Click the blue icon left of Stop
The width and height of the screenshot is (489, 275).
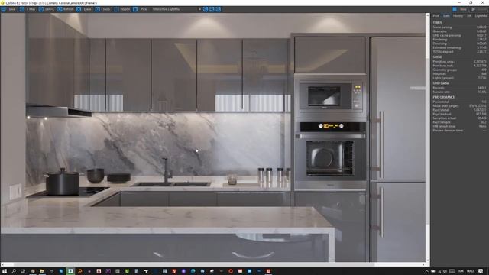point(455,9)
